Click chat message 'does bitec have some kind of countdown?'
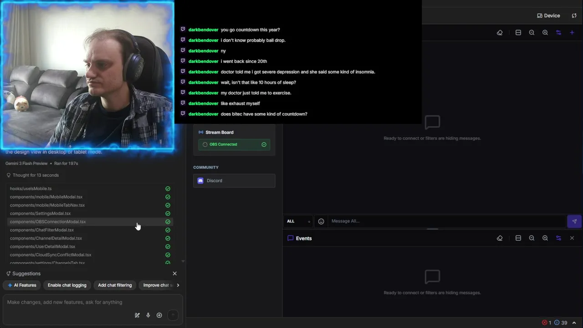Viewport: 583px width, 328px height. pyautogui.click(x=264, y=114)
